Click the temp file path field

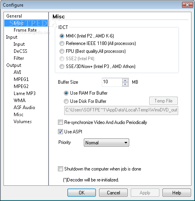(x=121, y=110)
